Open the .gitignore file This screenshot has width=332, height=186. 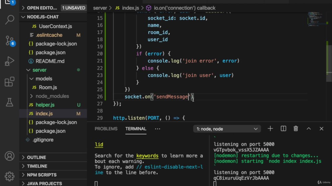[x=43, y=140]
